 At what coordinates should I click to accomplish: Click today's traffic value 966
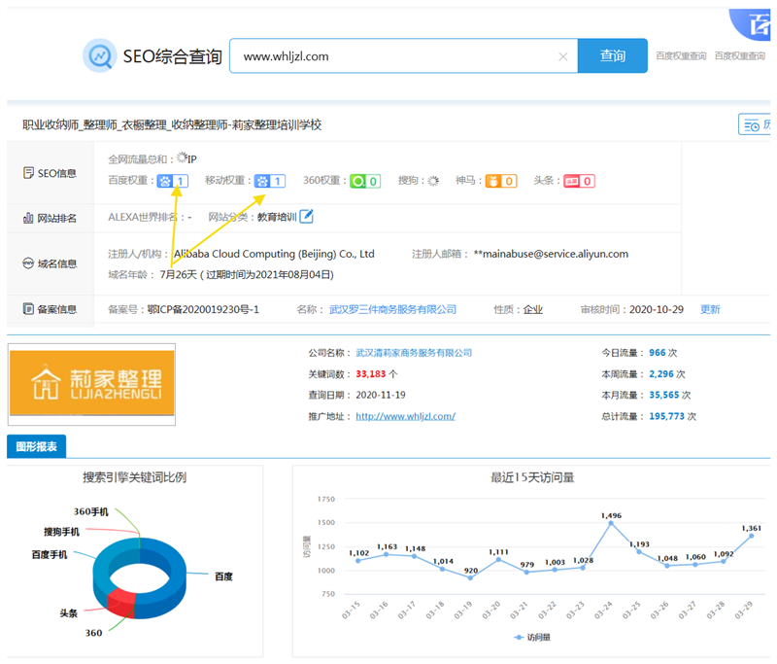pyautogui.click(x=658, y=353)
